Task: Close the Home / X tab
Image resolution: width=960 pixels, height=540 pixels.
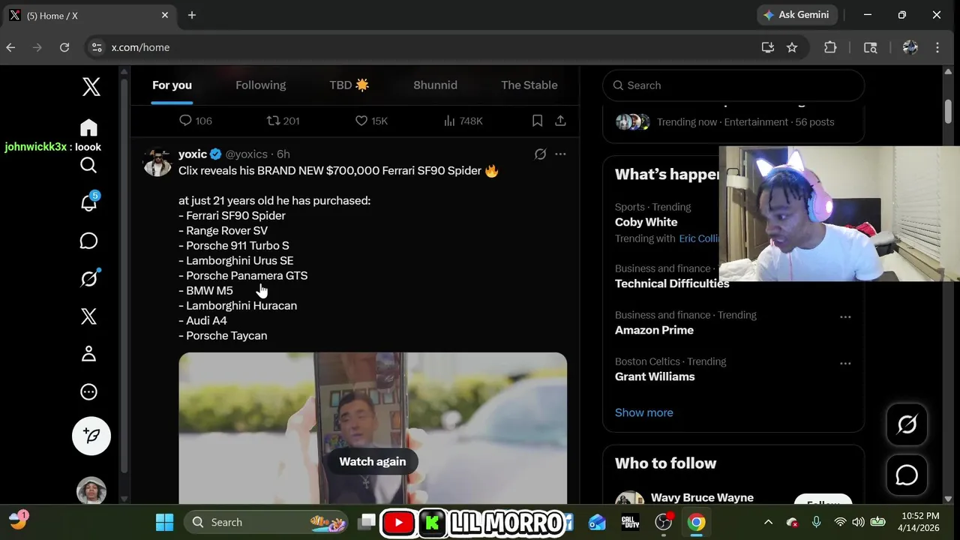Action: (165, 15)
